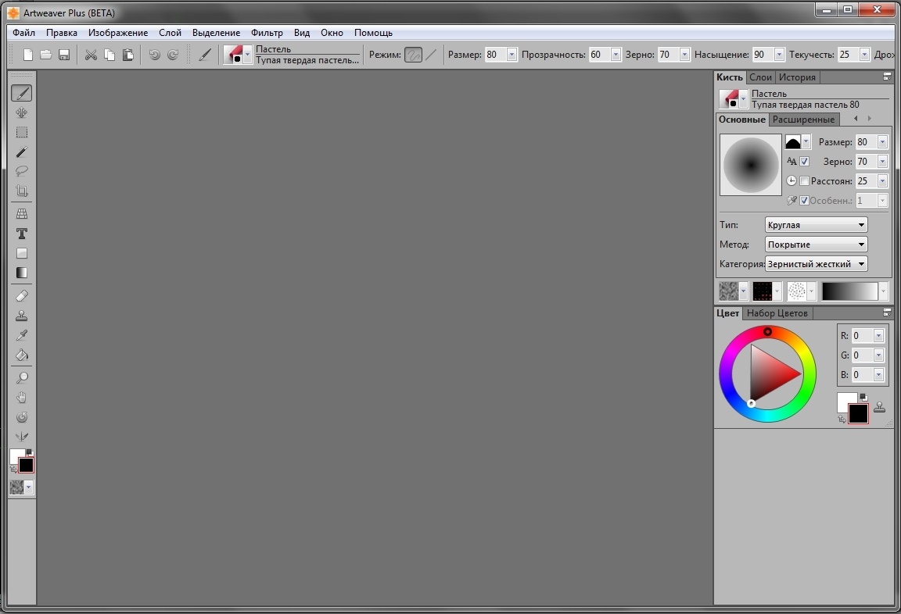Click the Copy toolbar icon

[109, 55]
